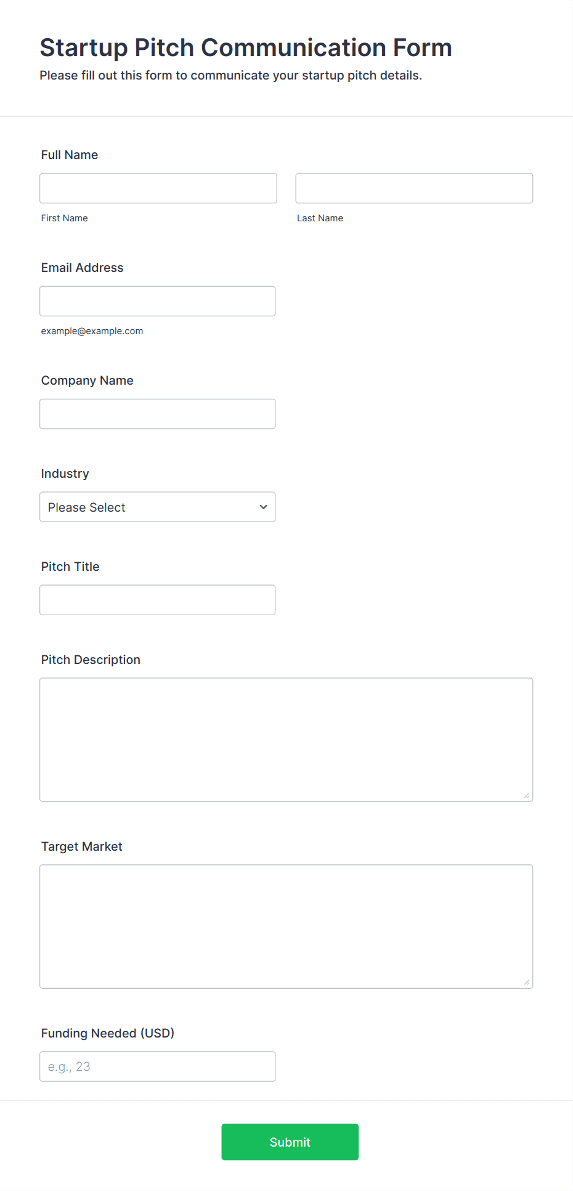Open the Industry 'Please Select' dropdown
This screenshot has width=573, height=1191.
point(158,507)
